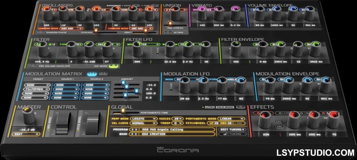
Task: Click the DRIFT slider handle
Action: [145, 30]
